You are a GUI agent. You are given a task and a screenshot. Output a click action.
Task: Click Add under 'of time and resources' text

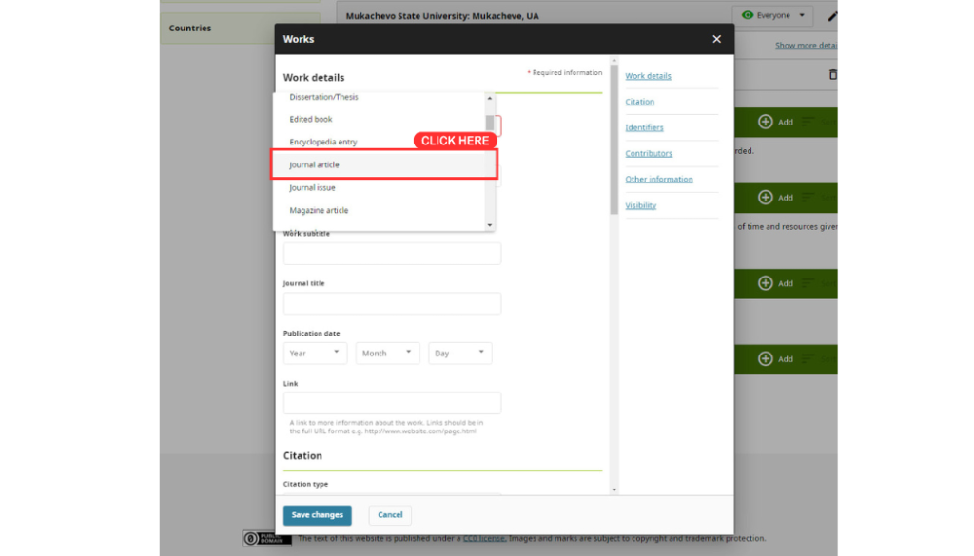click(x=775, y=283)
